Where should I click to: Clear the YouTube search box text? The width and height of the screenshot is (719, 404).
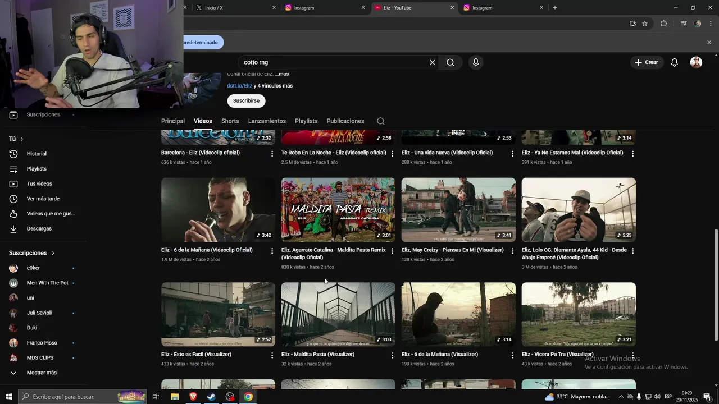[433, 62]
